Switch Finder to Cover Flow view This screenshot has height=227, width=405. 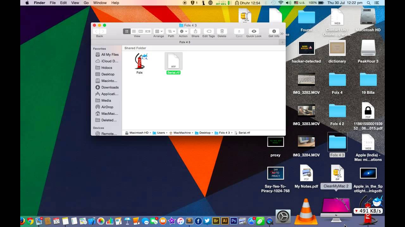click(148, 31)
